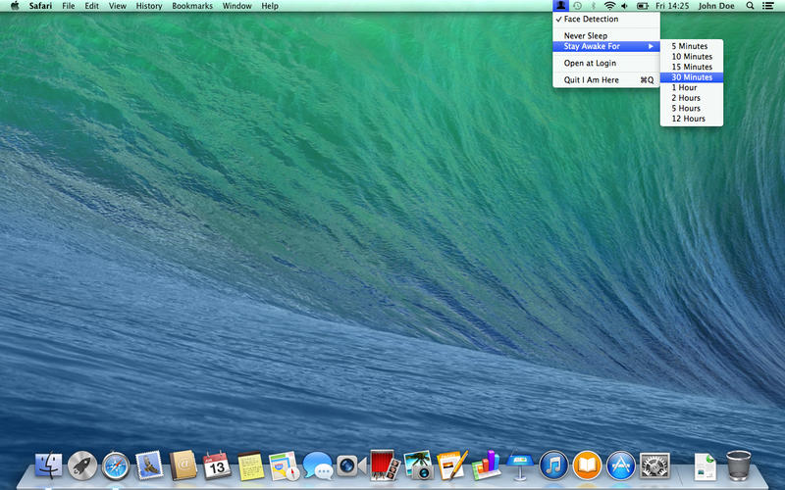785x490 pixels.
Task: Open the Bookmarks menu
Action: pos(191,6)
